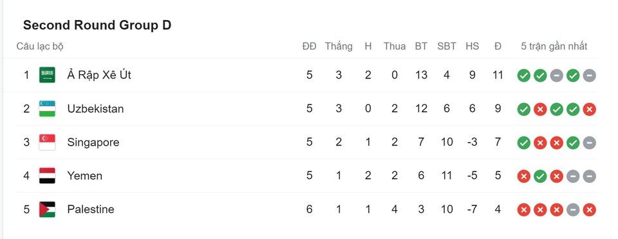Click the Câu lạc bộ column header

pyautogui.click(x=40, y=46)
